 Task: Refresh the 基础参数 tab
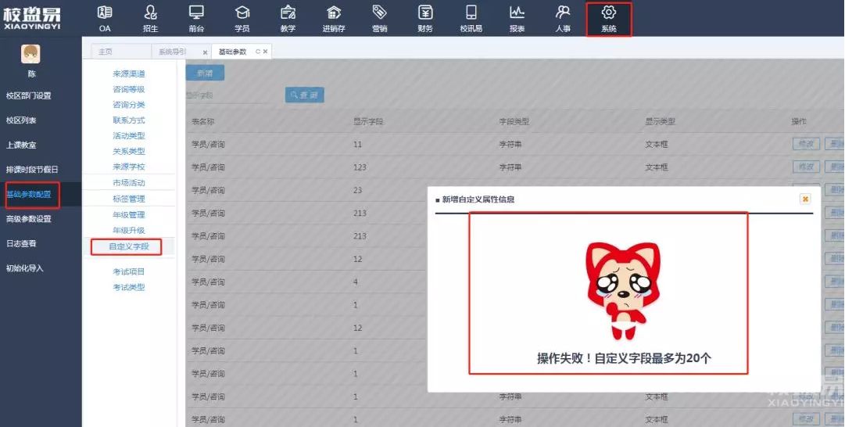[258, 52]
